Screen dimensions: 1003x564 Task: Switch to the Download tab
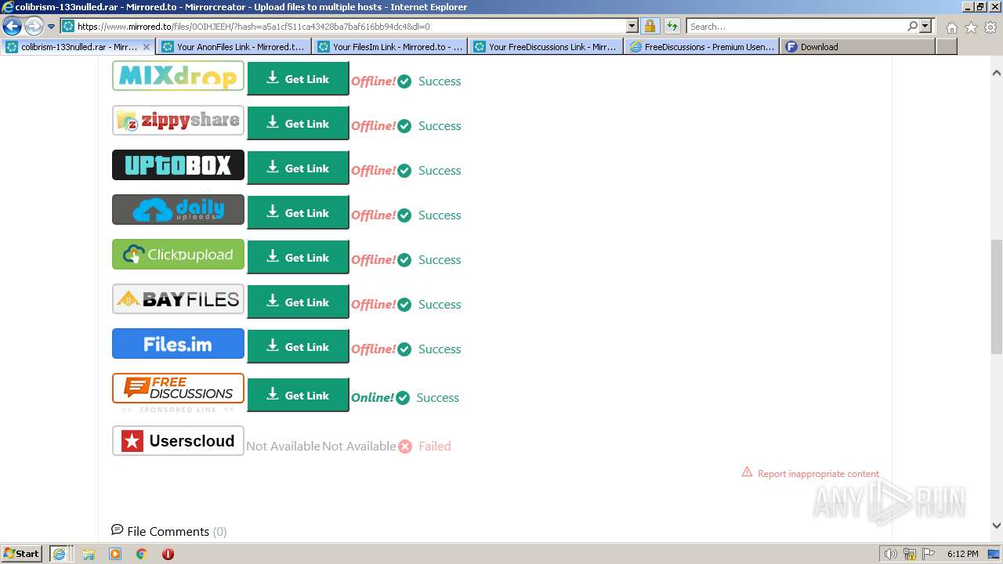(858, 47)
